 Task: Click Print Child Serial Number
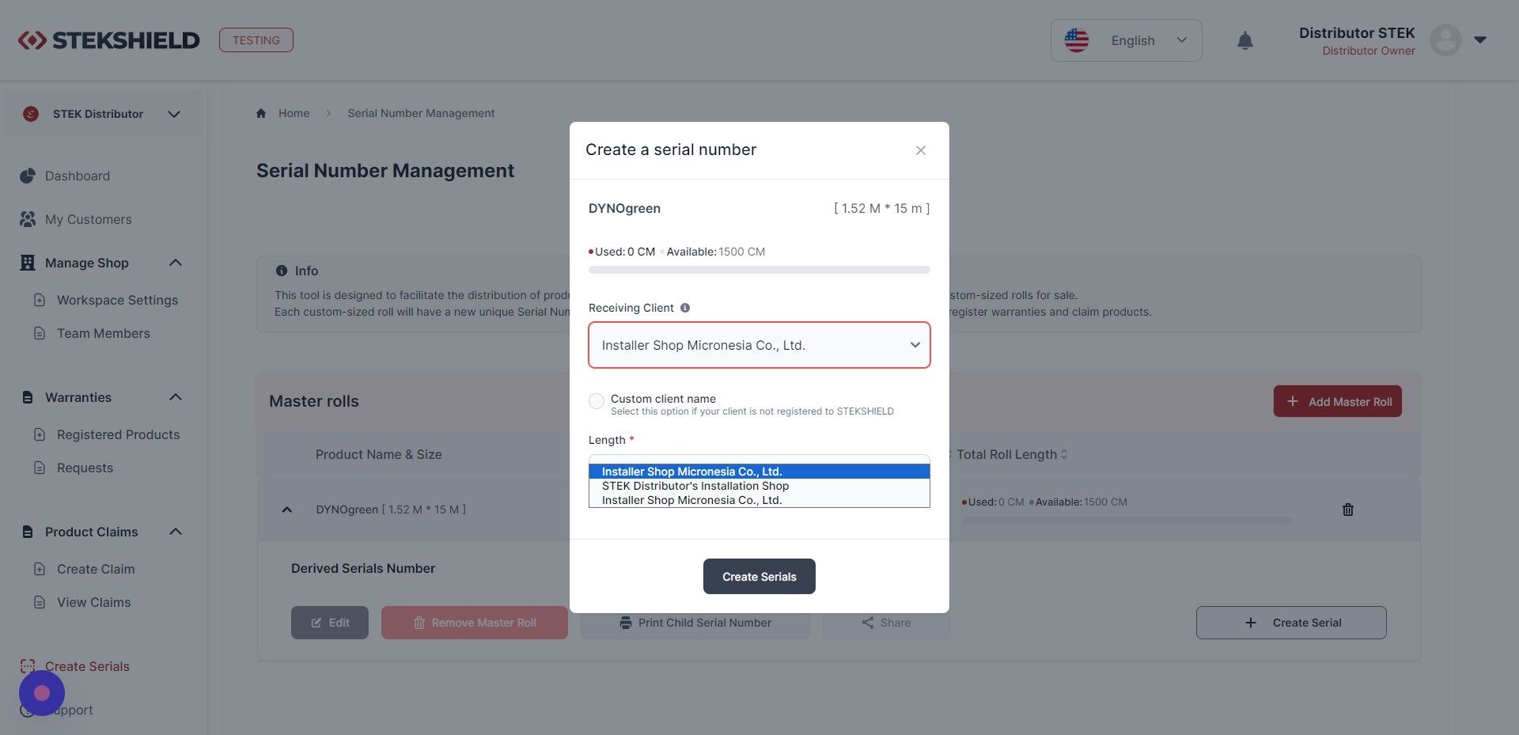point(695,623)
